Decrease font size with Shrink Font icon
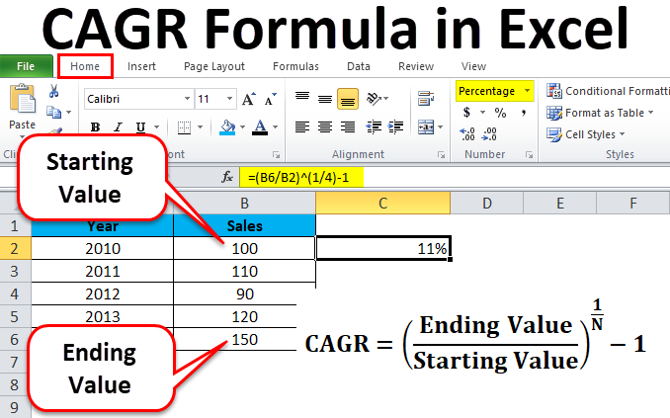This screenshot has width=670, height=418. pos(270,99)
